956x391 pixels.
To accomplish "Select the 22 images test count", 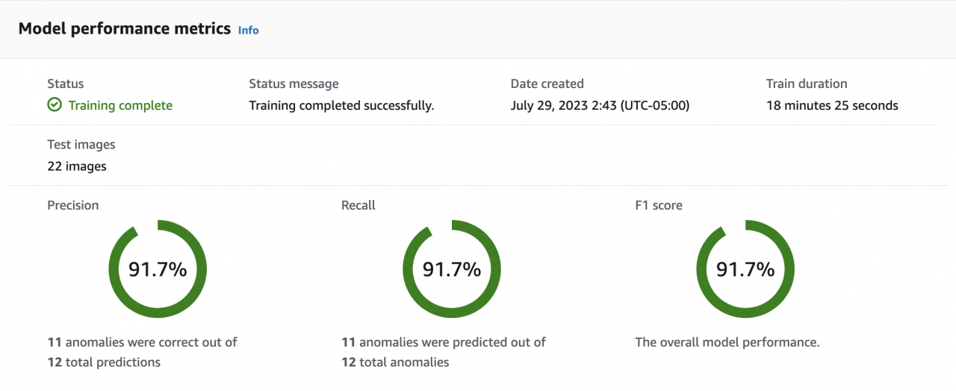I will coord(77,166).
